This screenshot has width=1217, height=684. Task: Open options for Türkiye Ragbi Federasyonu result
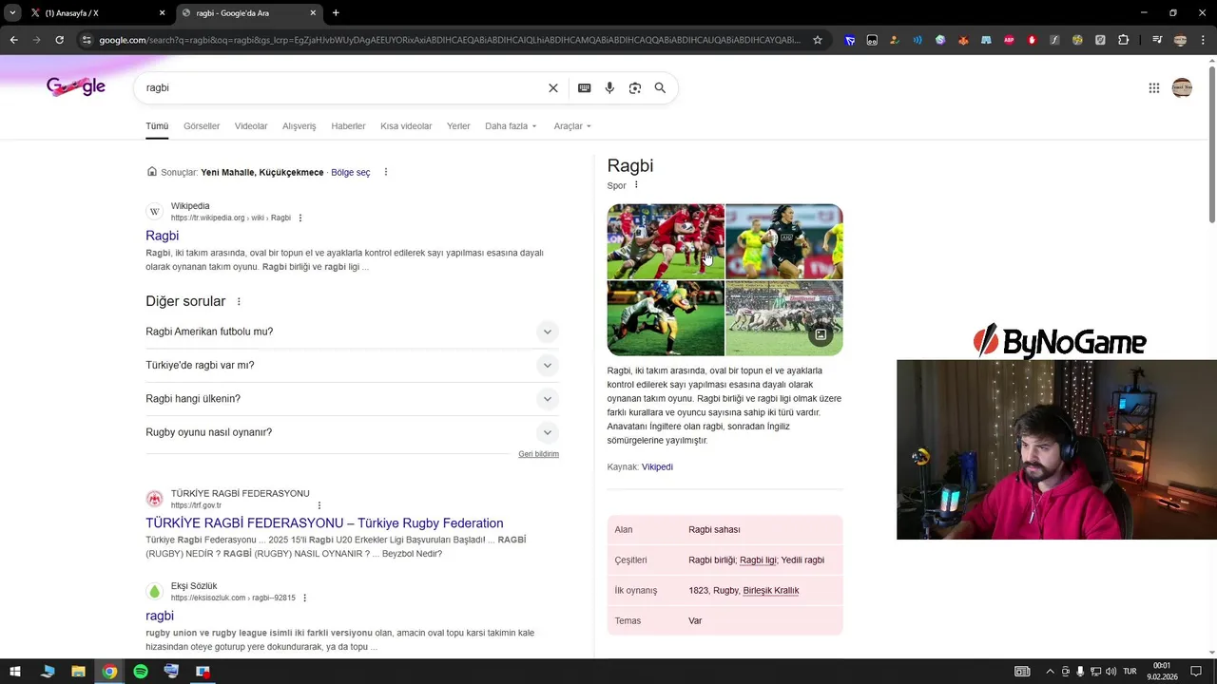(x=319, y=505)
